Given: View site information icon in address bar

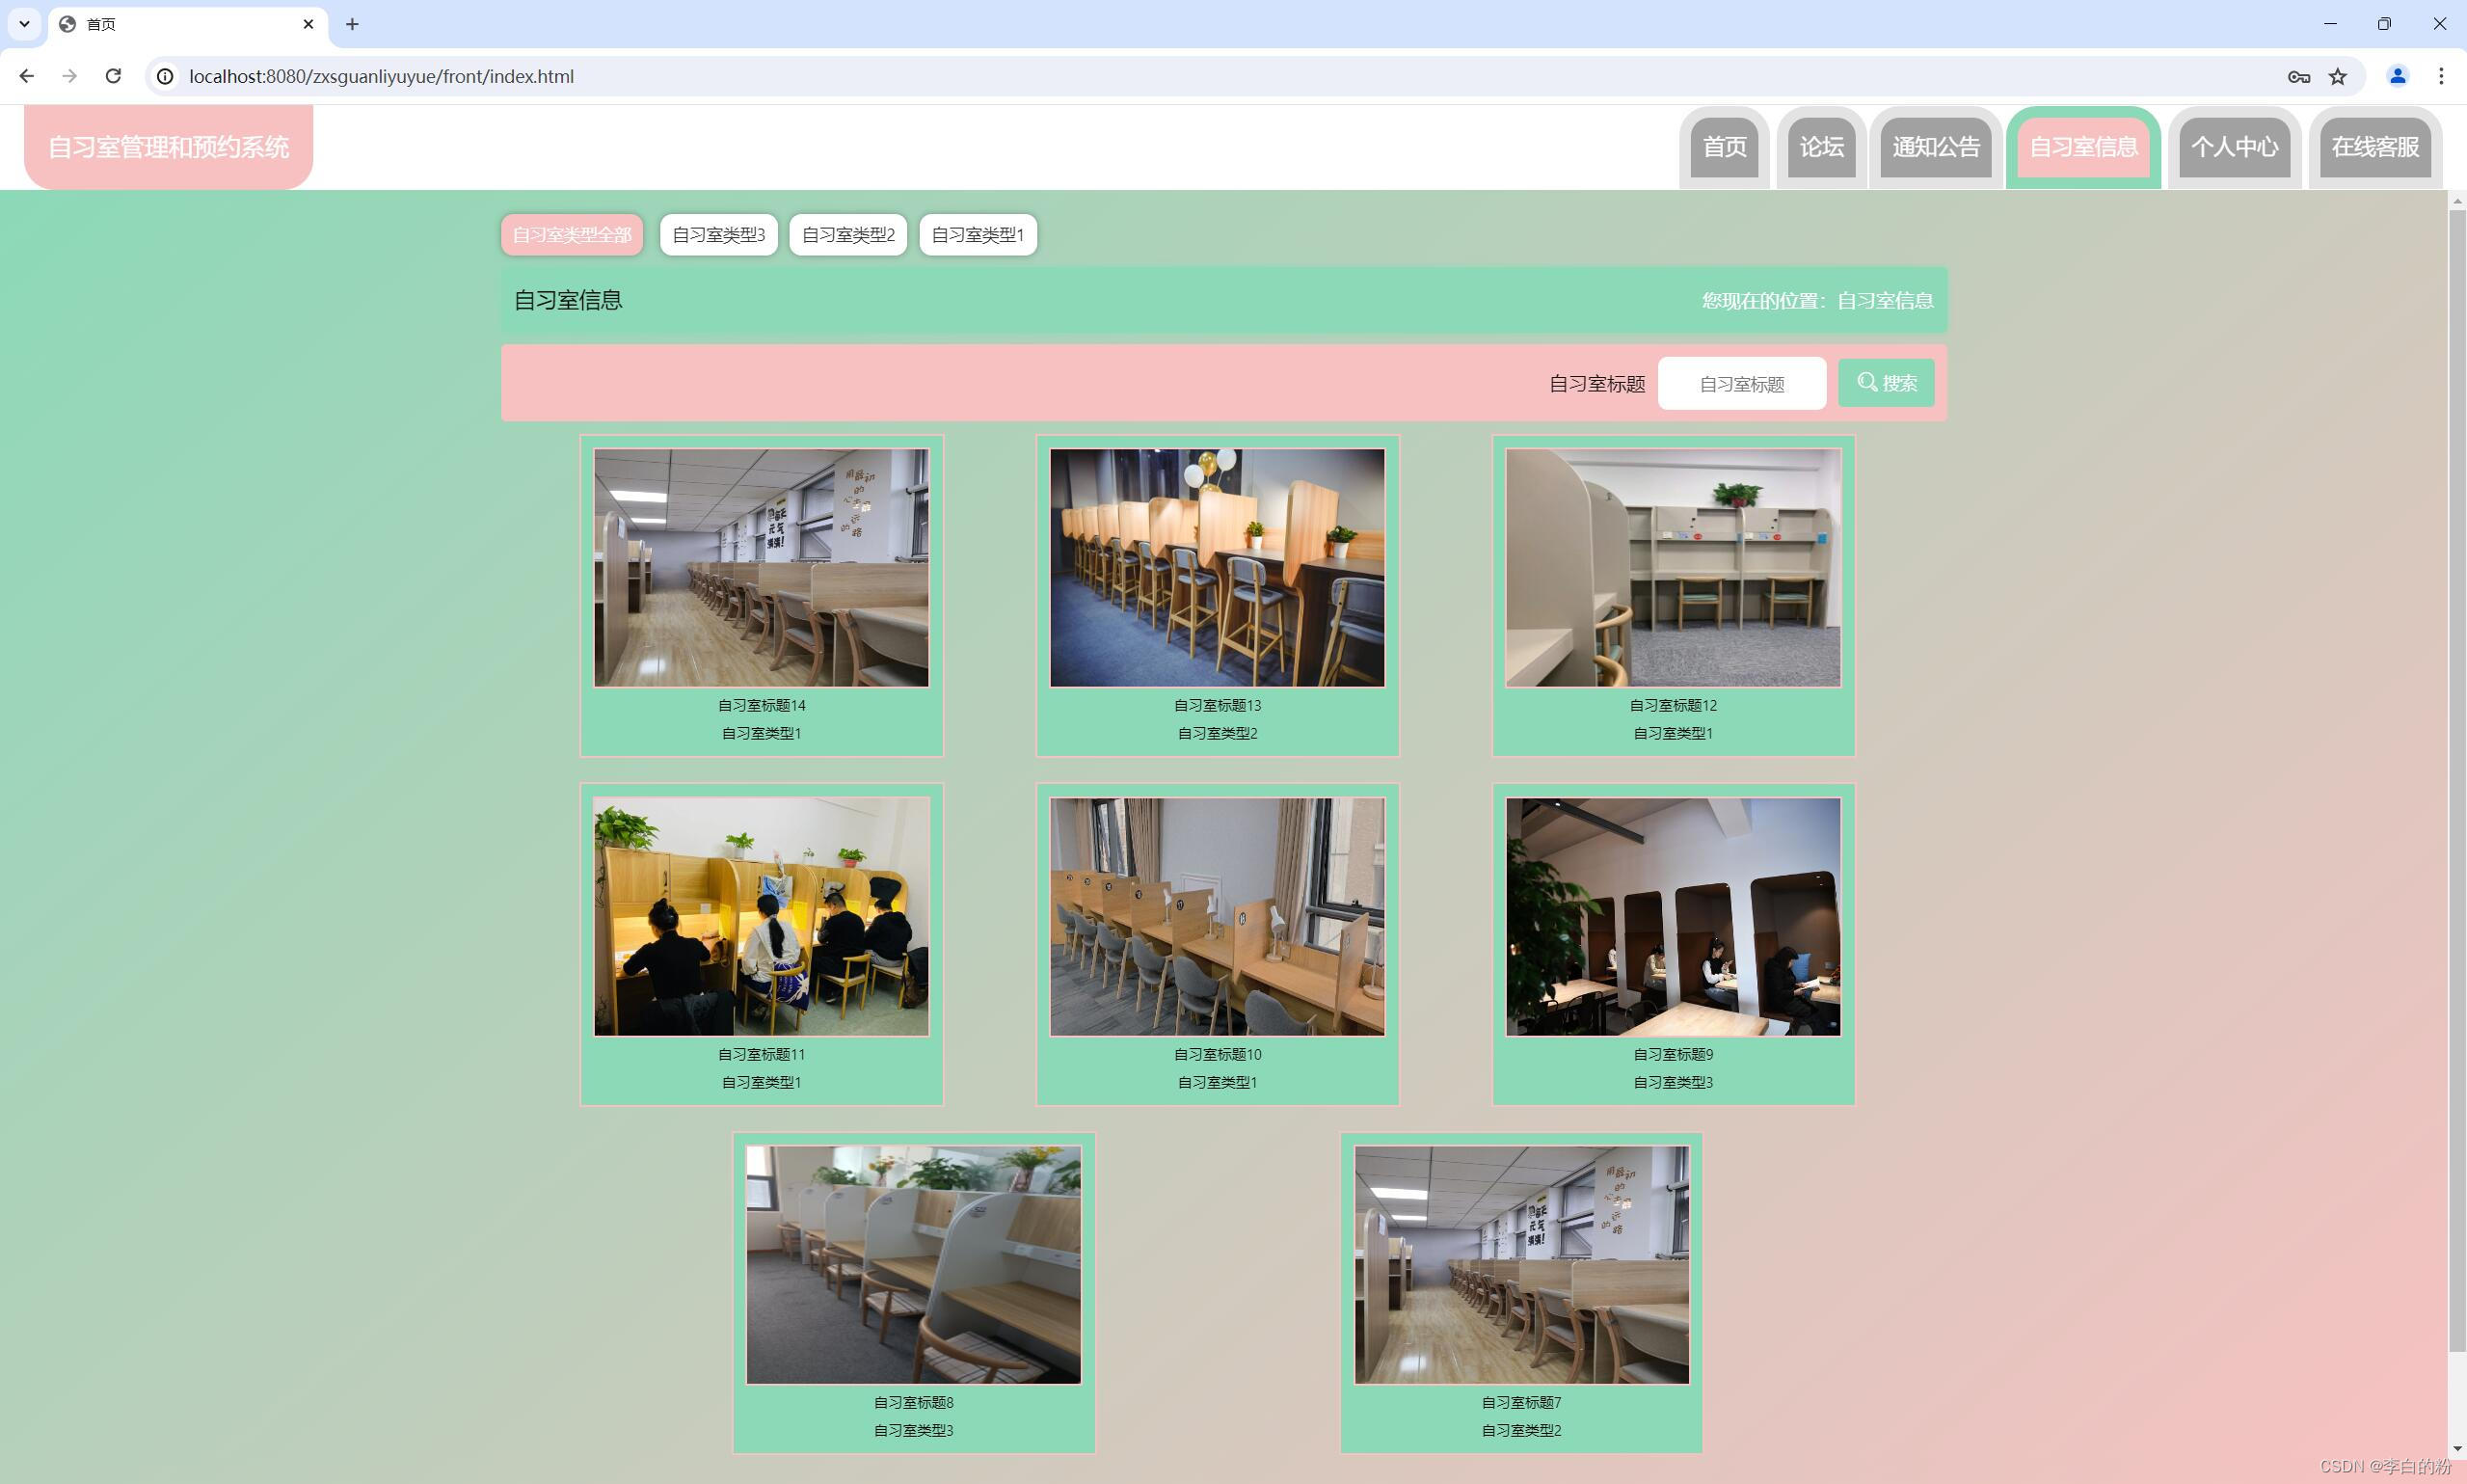Looking at the screenshot, I should click(166, 76).
